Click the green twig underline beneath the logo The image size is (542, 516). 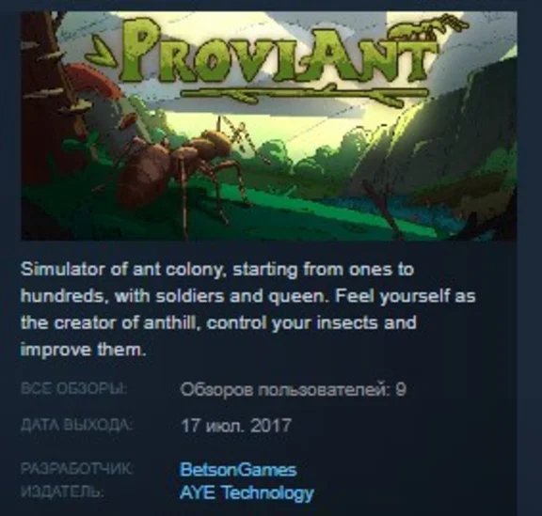(304, 94)
